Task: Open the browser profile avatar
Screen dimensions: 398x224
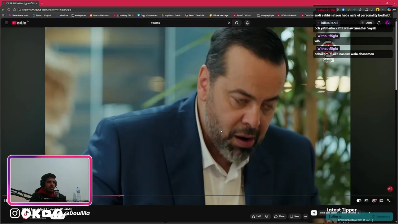Action: (x=377, y=10)
